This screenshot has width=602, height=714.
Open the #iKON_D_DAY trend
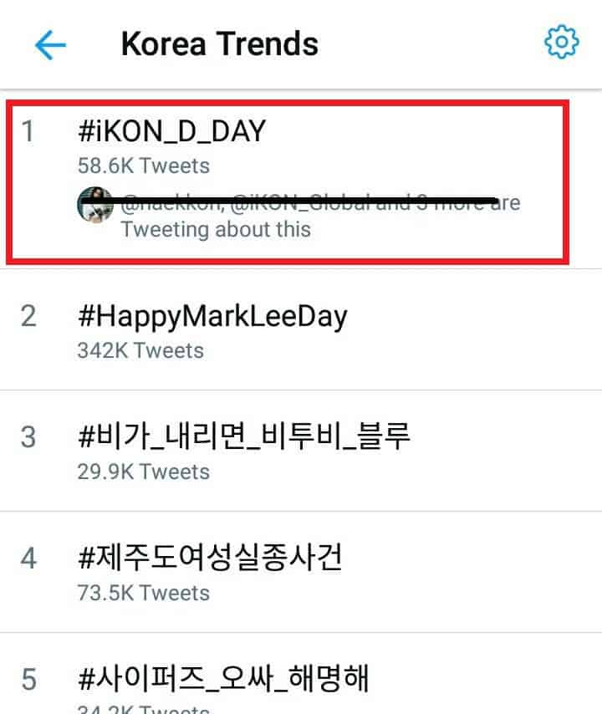(x=170, y=132)
